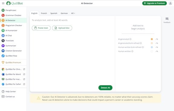This screenshot has width=174, height=111.
Task: Select the English language tab
Action: 34,13
